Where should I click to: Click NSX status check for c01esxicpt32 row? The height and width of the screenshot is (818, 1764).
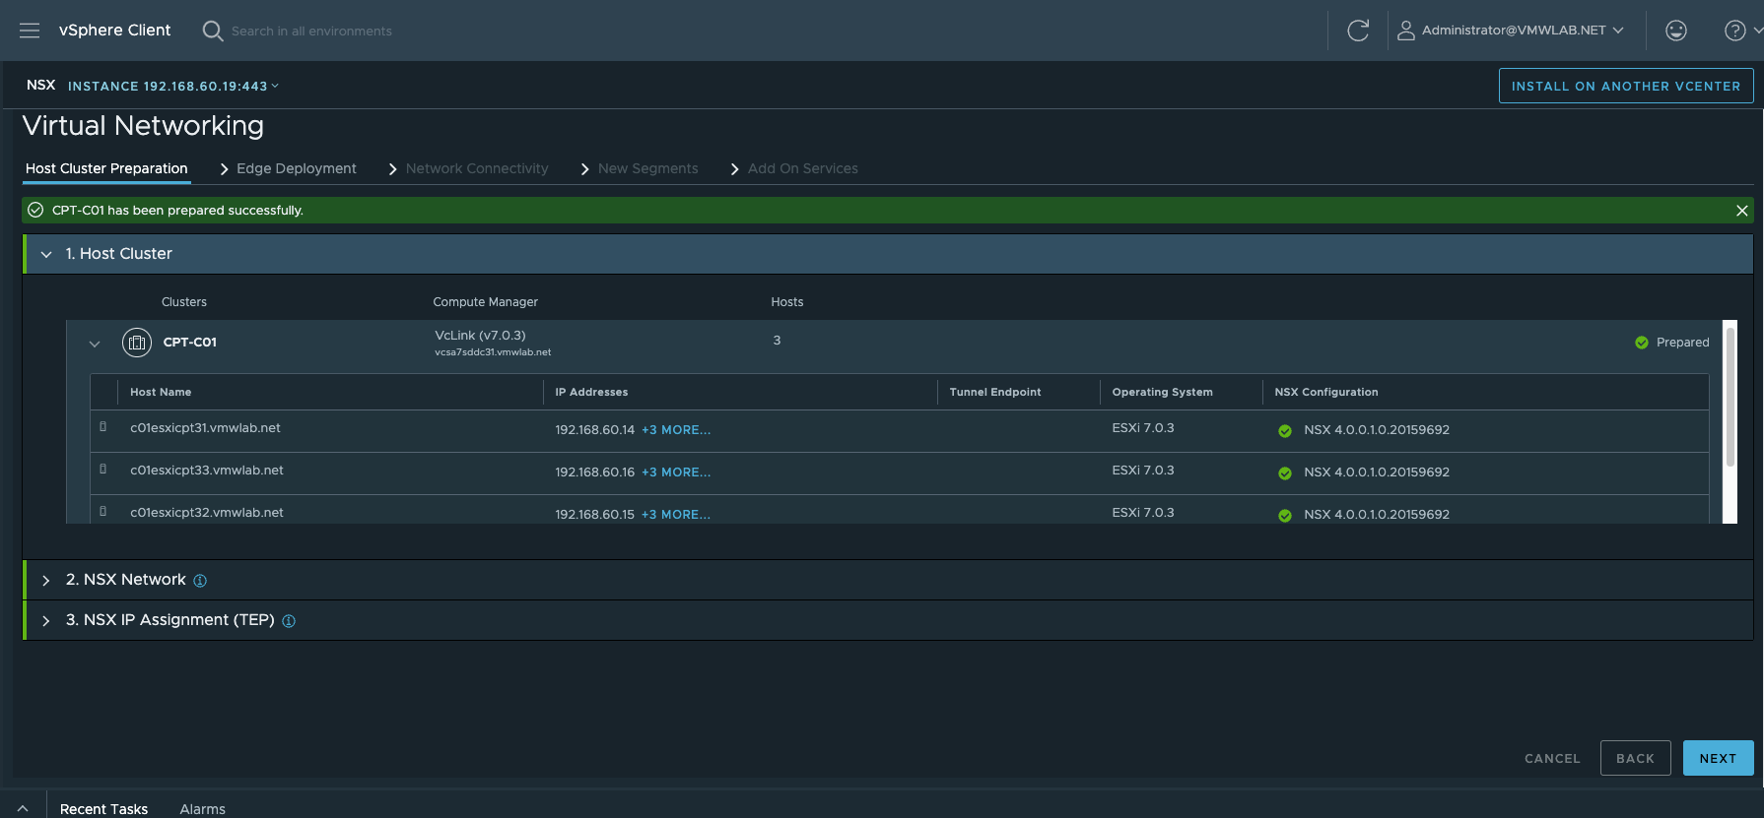pyautogui.click(x=1285, y=515)
